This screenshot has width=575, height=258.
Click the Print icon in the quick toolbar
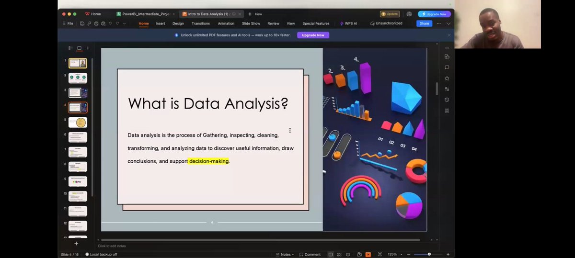96,23
